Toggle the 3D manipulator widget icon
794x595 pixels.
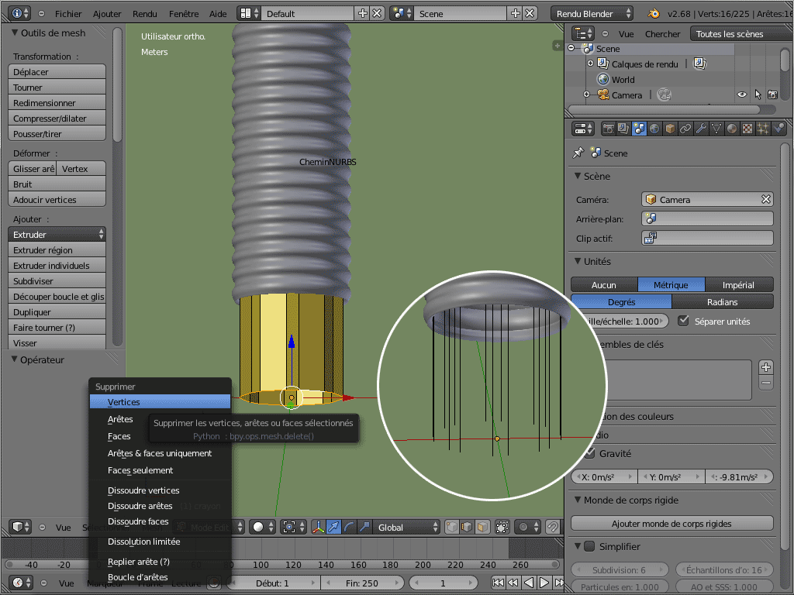pos(318,527)
